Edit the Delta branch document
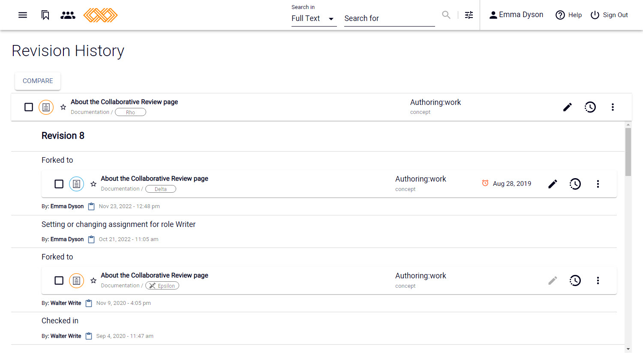This screenshot has height=364, width=643. pyautogui.click(x=553, y=184)
